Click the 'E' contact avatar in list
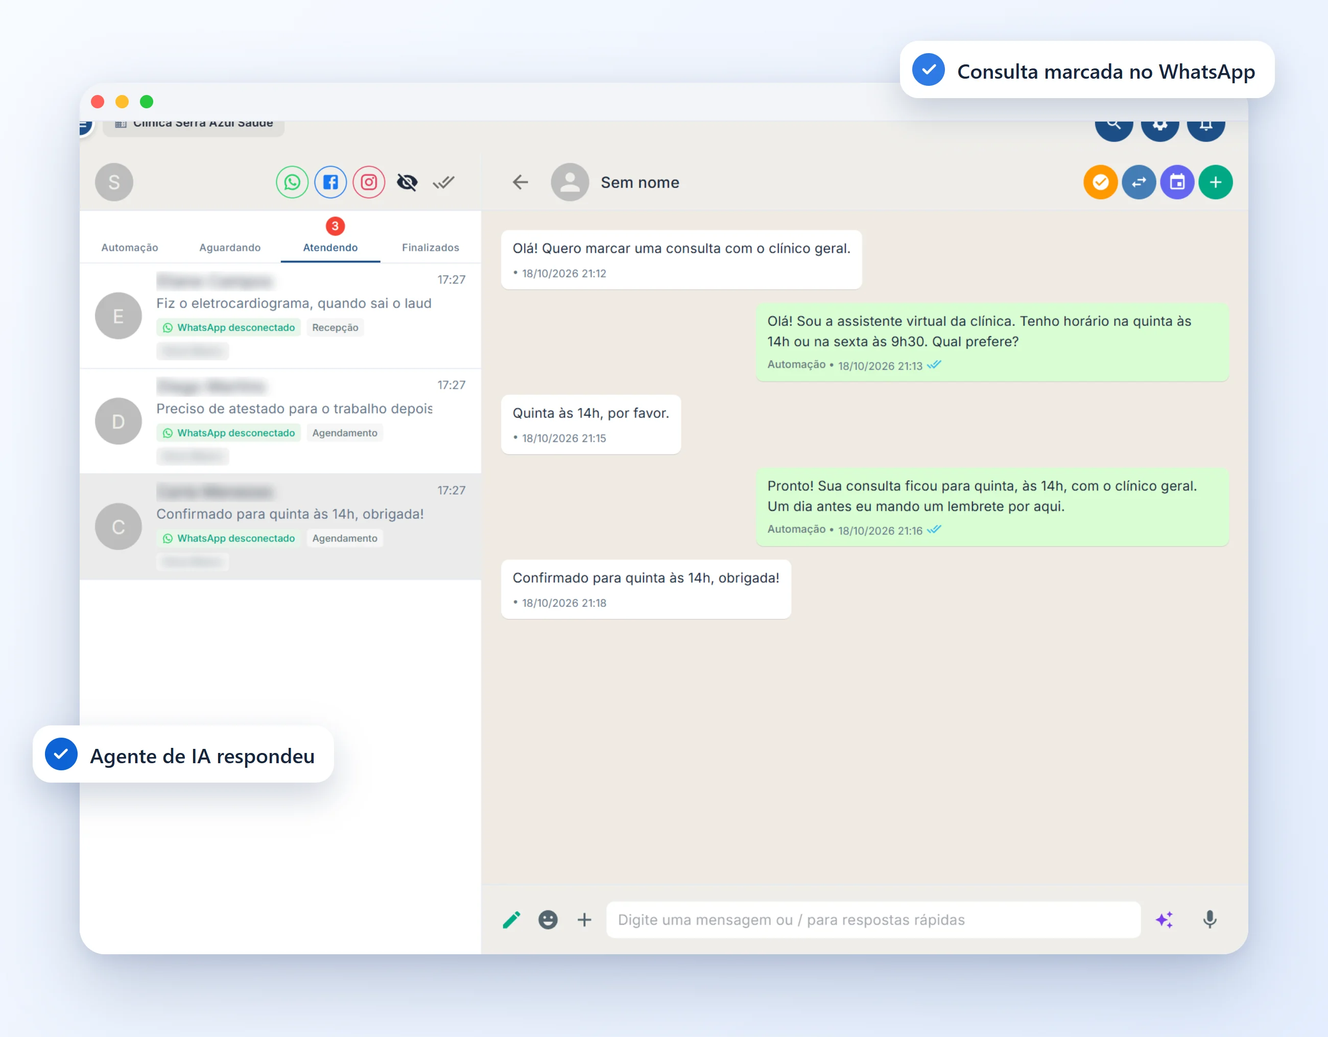The width and height of the screenshot is (1328, 1037). point(118,316)
